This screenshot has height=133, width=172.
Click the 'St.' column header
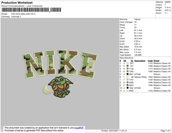[x=132, y=61]
